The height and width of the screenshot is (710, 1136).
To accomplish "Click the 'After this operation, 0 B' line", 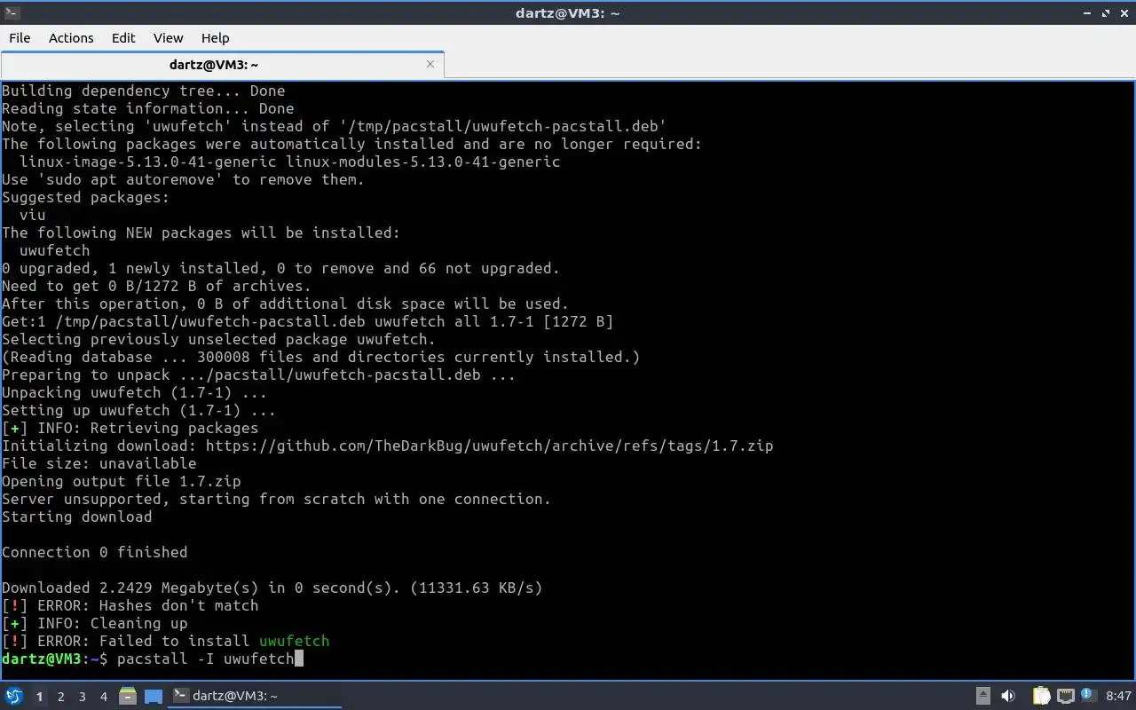I will [x=286, y=304].
